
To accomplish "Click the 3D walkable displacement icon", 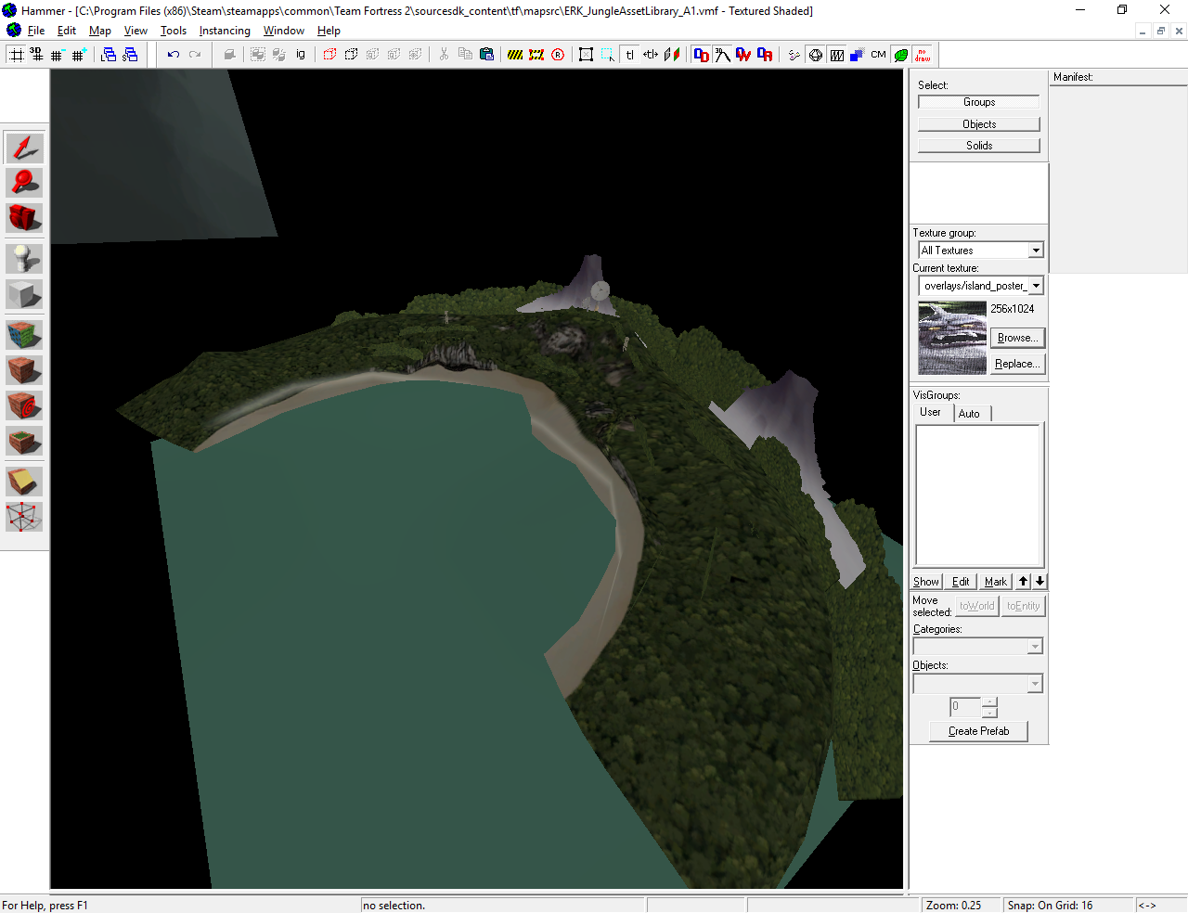I will tap(722, 55).
